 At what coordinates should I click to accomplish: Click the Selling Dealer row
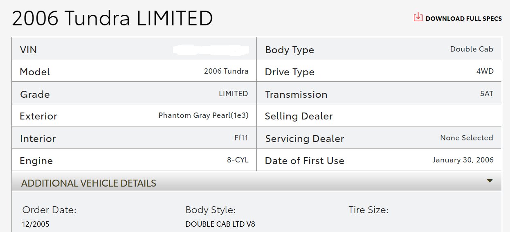click(x=379, y=115)
